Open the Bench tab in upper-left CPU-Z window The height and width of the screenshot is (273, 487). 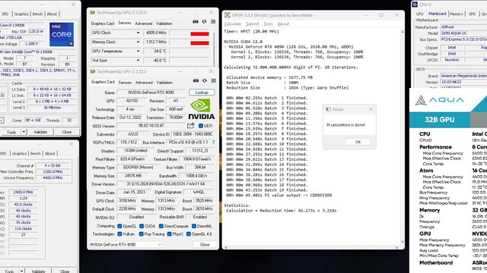(x=37, y=14)
